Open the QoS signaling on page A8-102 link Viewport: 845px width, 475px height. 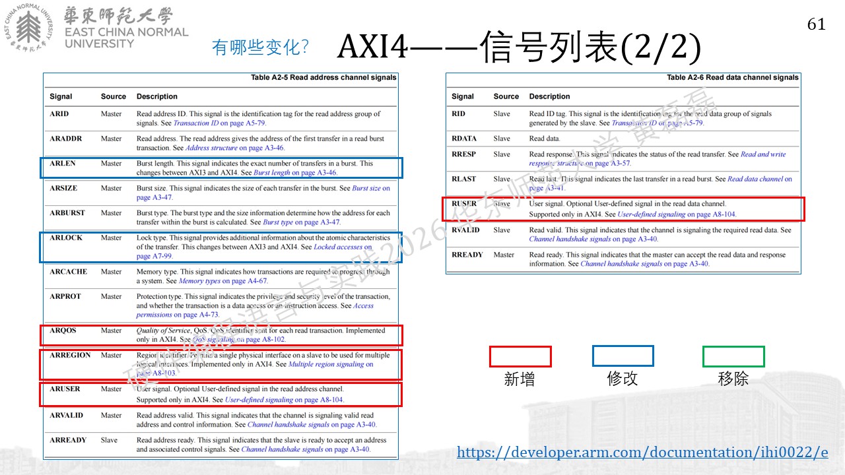click(x=239, y=340)
